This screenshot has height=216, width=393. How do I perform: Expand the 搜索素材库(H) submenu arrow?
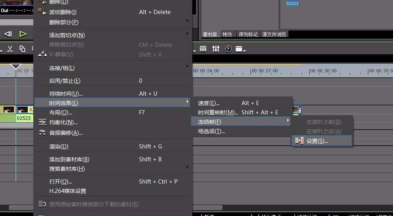tap(187, 167)
